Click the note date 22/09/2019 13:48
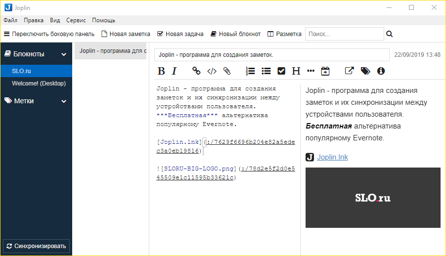The width and height of the screenshot is (446, 256). (417, 55)
